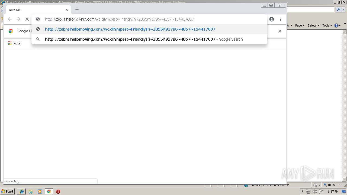Open the Action Center flag icon

tap(321, 191)
